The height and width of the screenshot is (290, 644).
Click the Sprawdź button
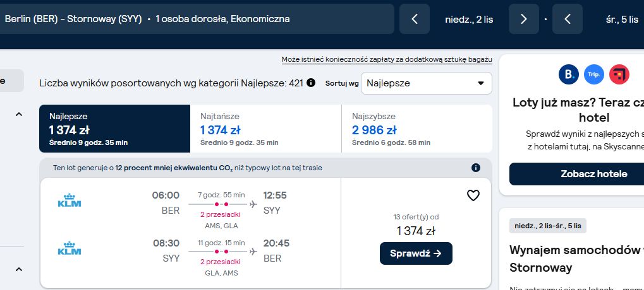click(x=416, y=253)
